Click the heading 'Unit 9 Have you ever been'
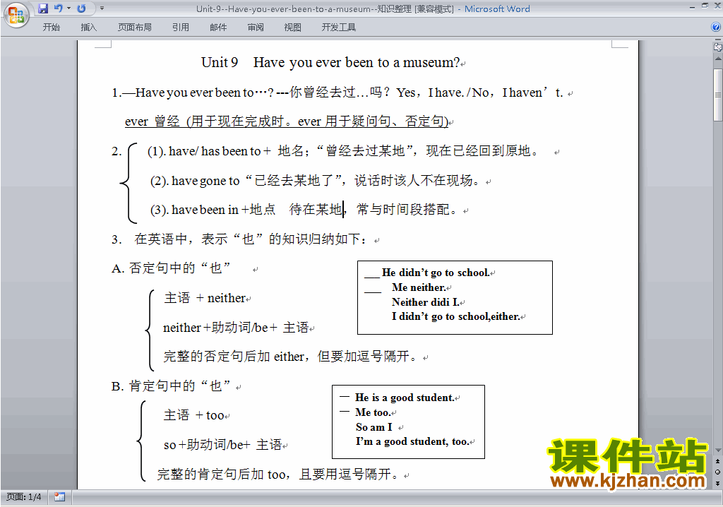The width and height of the screenshot is (723, 507). (x=330, y=62)
